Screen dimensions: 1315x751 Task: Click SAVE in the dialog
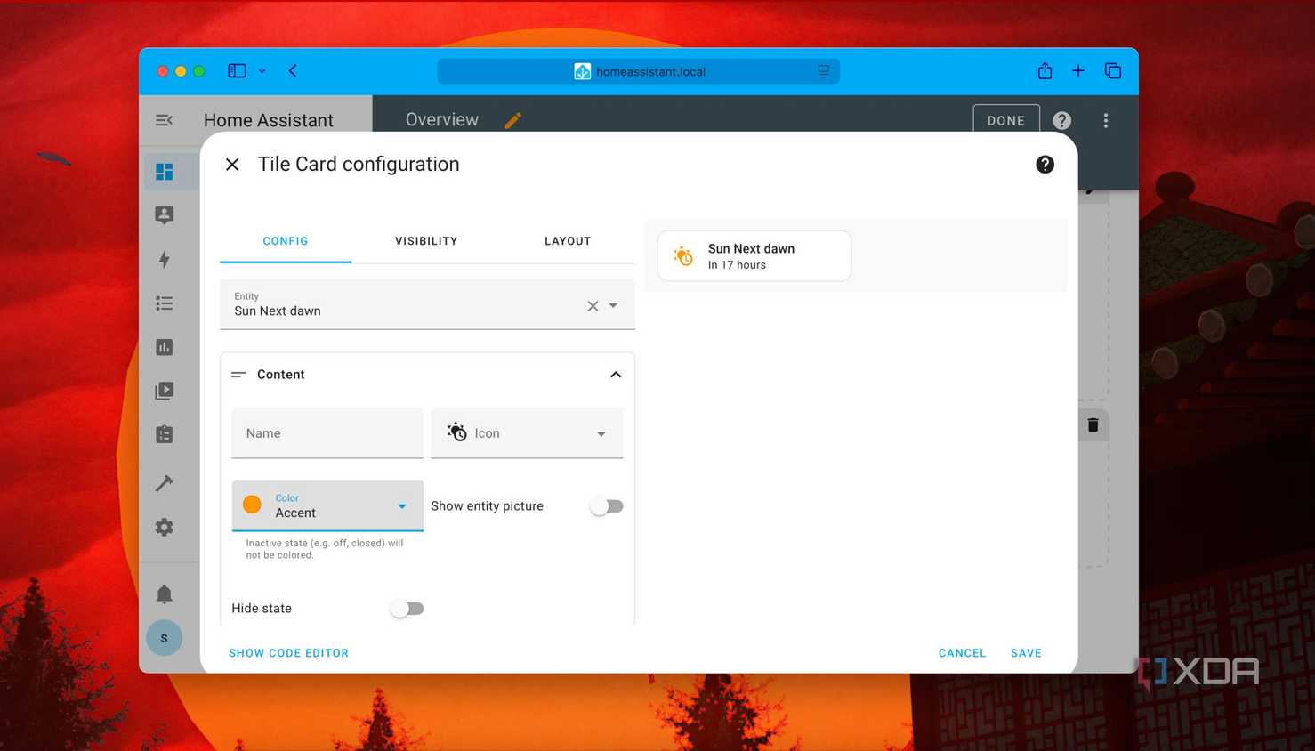pos(1026,653)
